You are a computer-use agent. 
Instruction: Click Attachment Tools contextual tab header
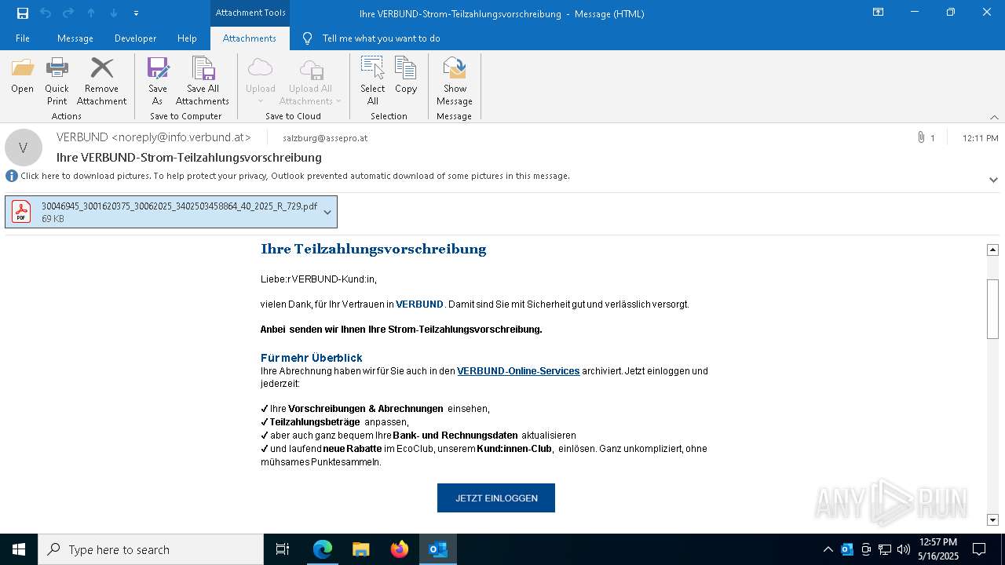tap(250, 13)
